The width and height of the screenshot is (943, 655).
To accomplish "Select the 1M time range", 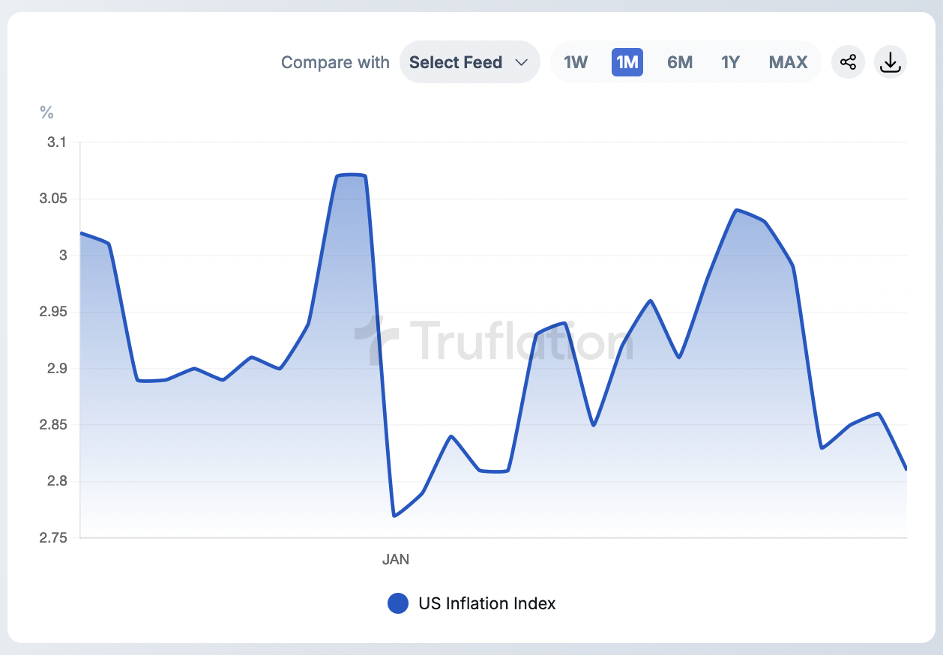I will pos(627,62).
